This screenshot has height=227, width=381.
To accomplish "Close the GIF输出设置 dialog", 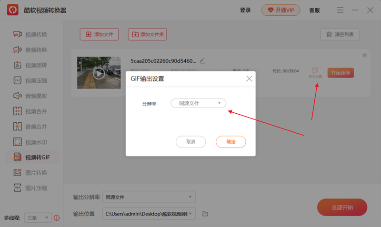I will [x=249, y=79].
